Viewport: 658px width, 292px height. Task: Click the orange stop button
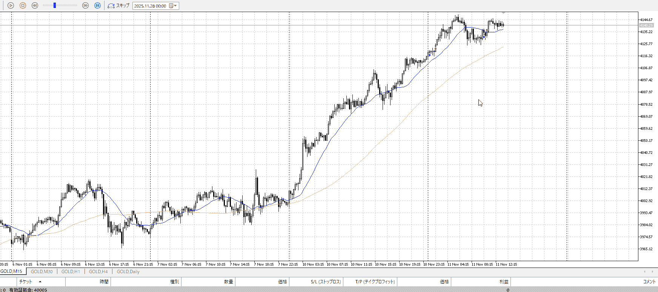(23, 6)
